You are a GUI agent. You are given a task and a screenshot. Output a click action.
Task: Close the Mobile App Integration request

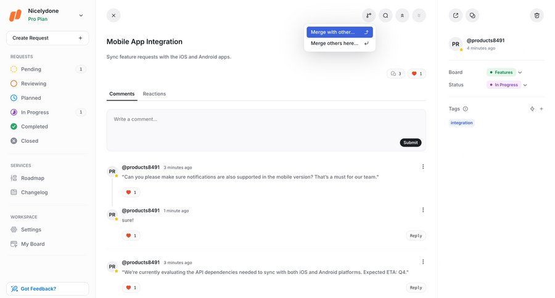tap(113, 15)
